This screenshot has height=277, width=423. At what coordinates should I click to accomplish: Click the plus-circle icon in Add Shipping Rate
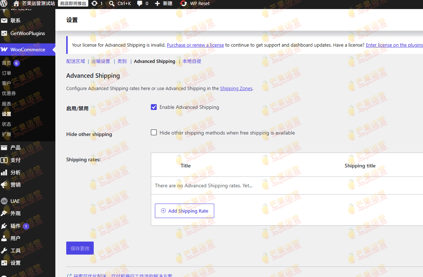[163, 211]
